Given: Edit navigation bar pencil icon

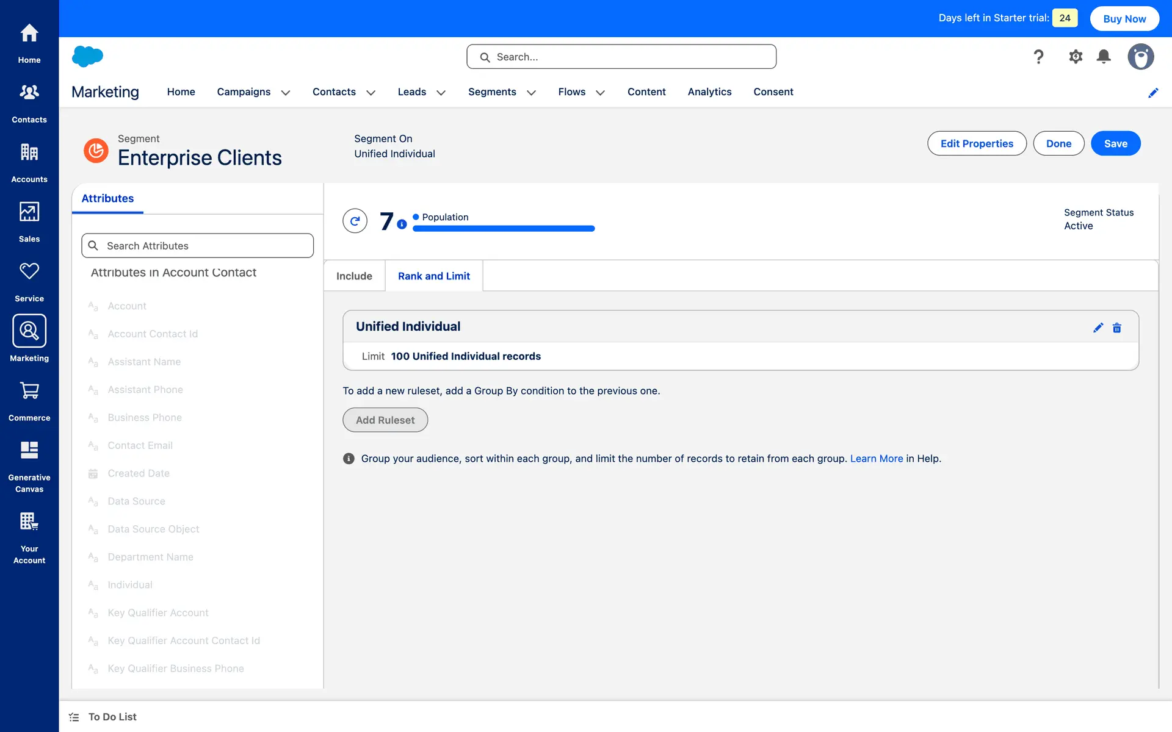Looking at the screenshot, I should pos(1152,93).
